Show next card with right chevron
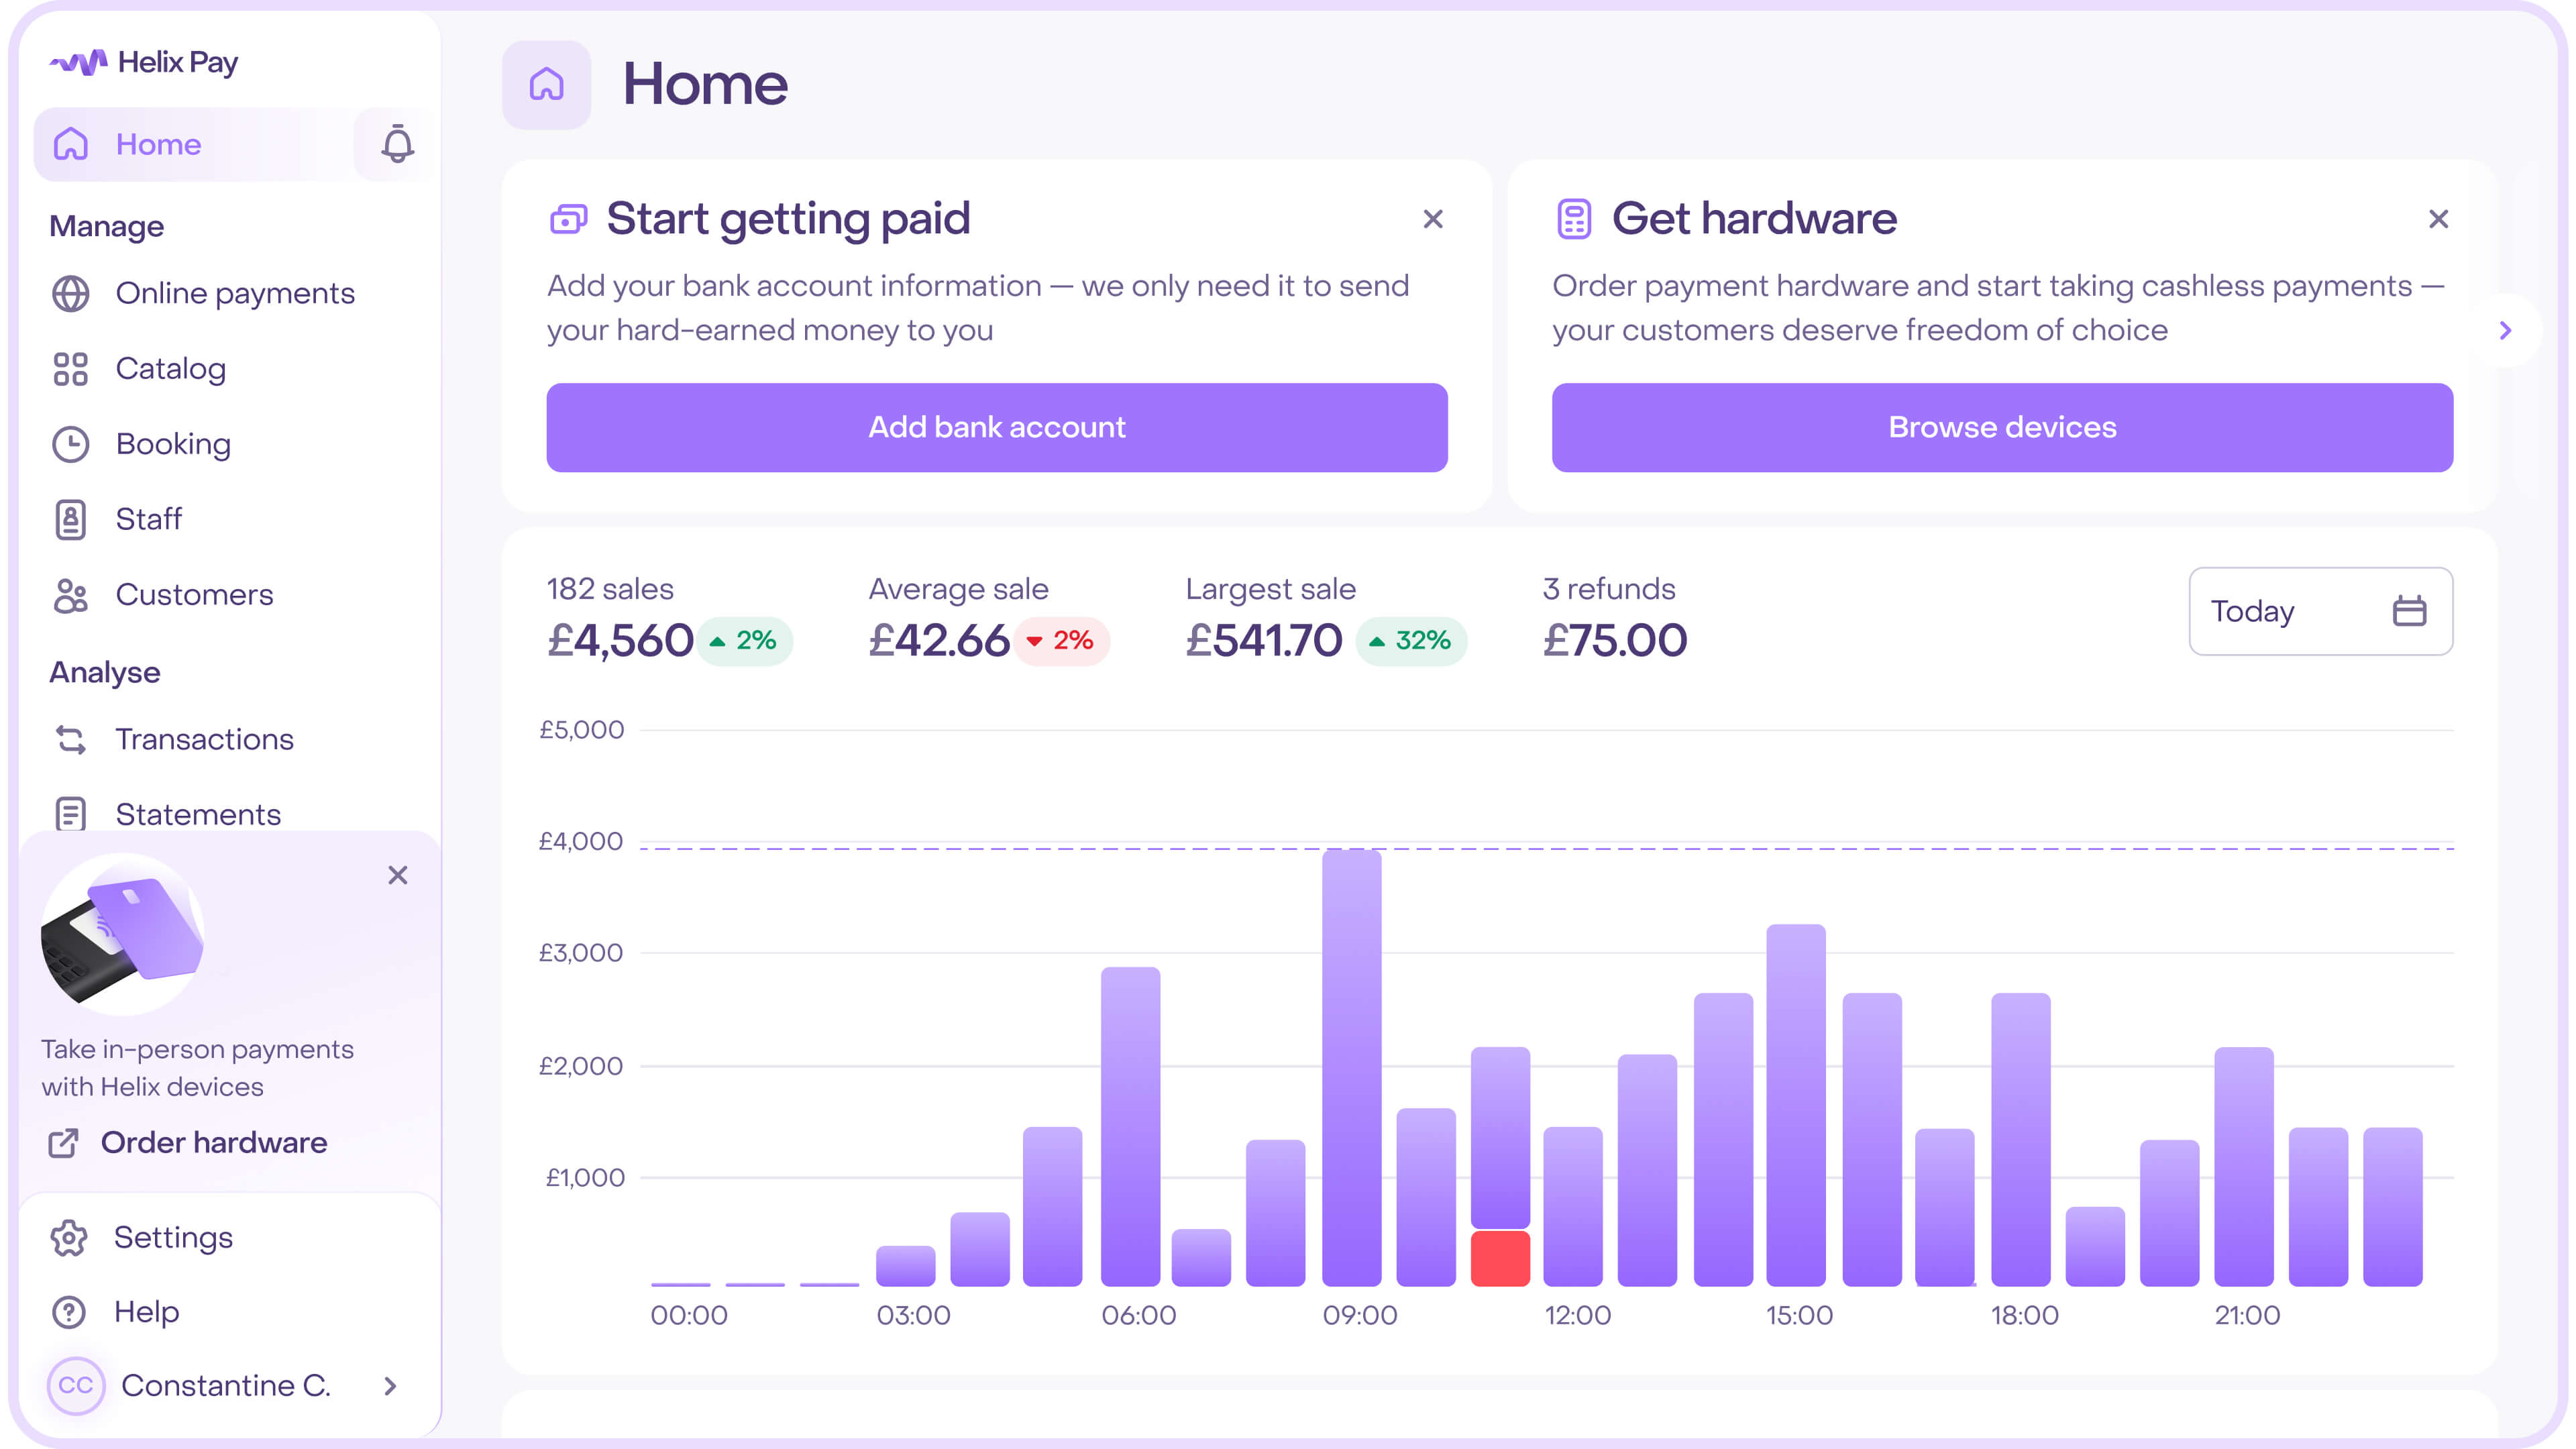 tap(2505, 330)
